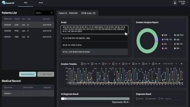The width and height of the screenshot is (190, 107).
Task: Click the Diagnosis column header in Medical Record
Action: pos(47,87)
